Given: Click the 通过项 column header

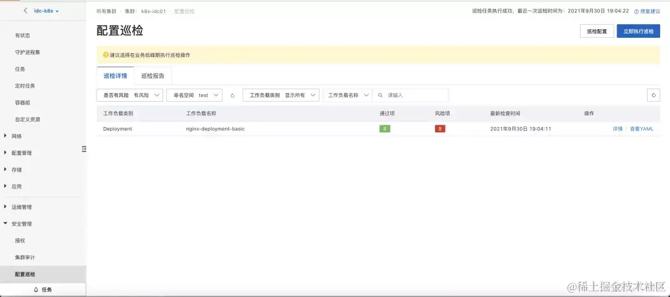Looking at the screenshot, I should (x=387, y=113).
